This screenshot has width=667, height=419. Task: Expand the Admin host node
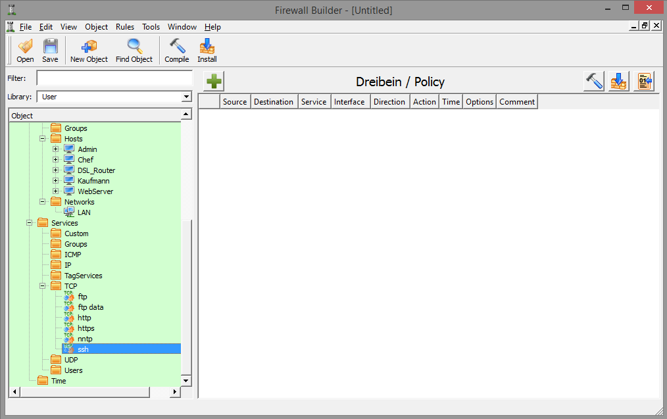pos(56,149)
